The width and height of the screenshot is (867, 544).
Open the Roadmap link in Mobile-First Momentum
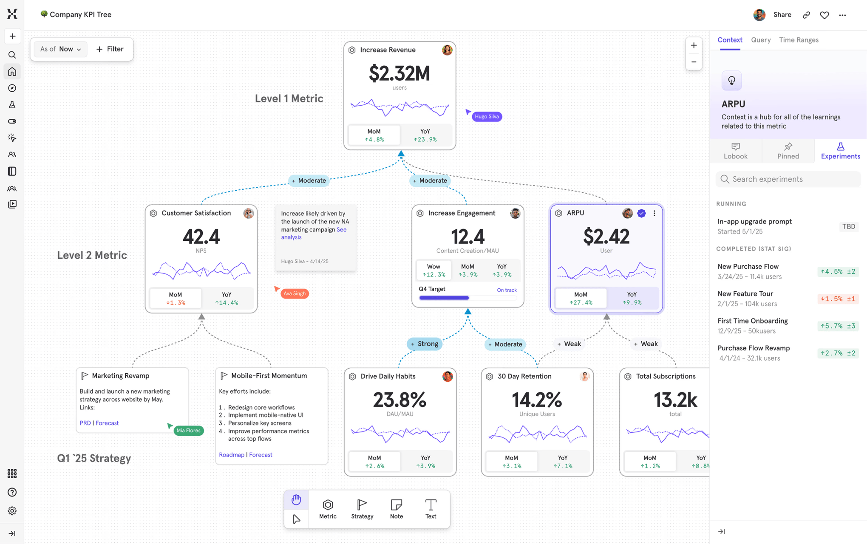click(x=232, y=454)
